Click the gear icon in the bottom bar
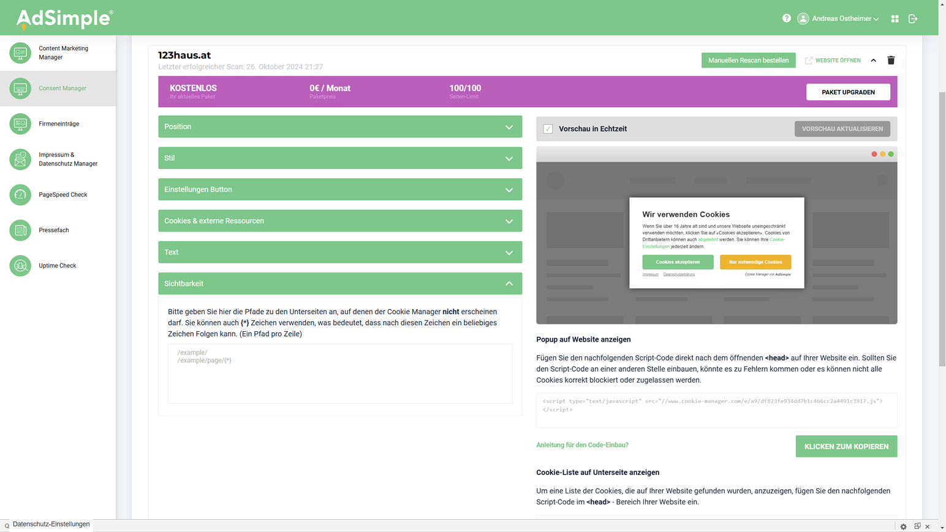This screenshot has width=946, height=532. (x=904, y=526)
